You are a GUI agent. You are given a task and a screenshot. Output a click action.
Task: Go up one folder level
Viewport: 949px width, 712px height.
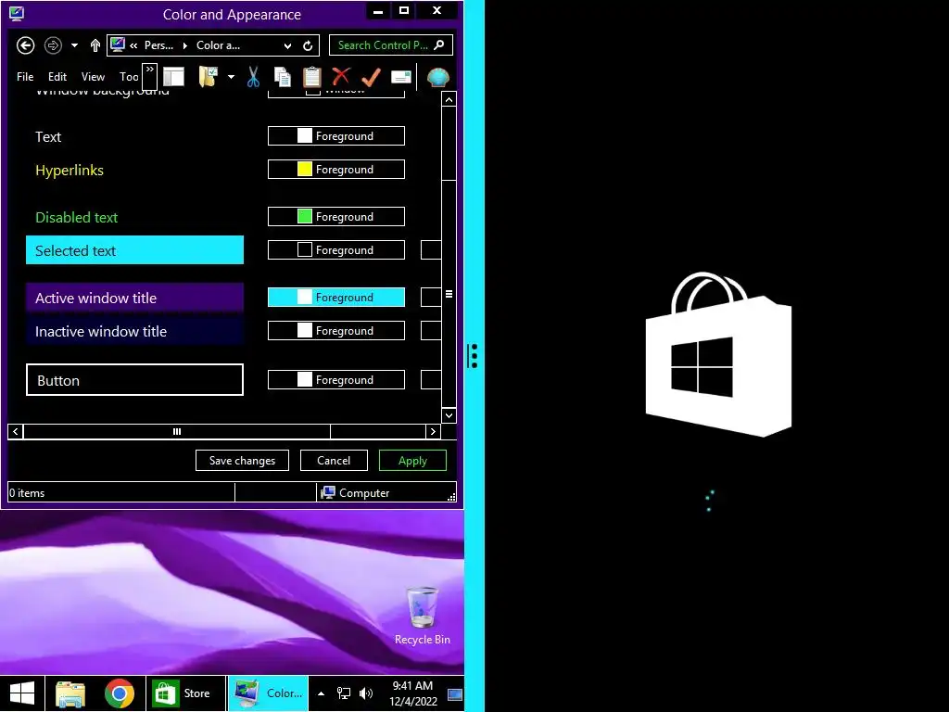coord(95,45)
